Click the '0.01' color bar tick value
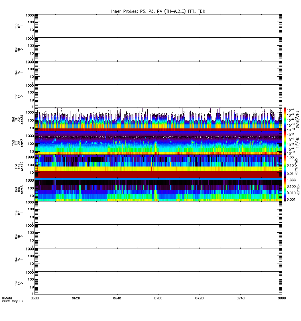Screen dimensions: 301x321 [x=290, y=174]
